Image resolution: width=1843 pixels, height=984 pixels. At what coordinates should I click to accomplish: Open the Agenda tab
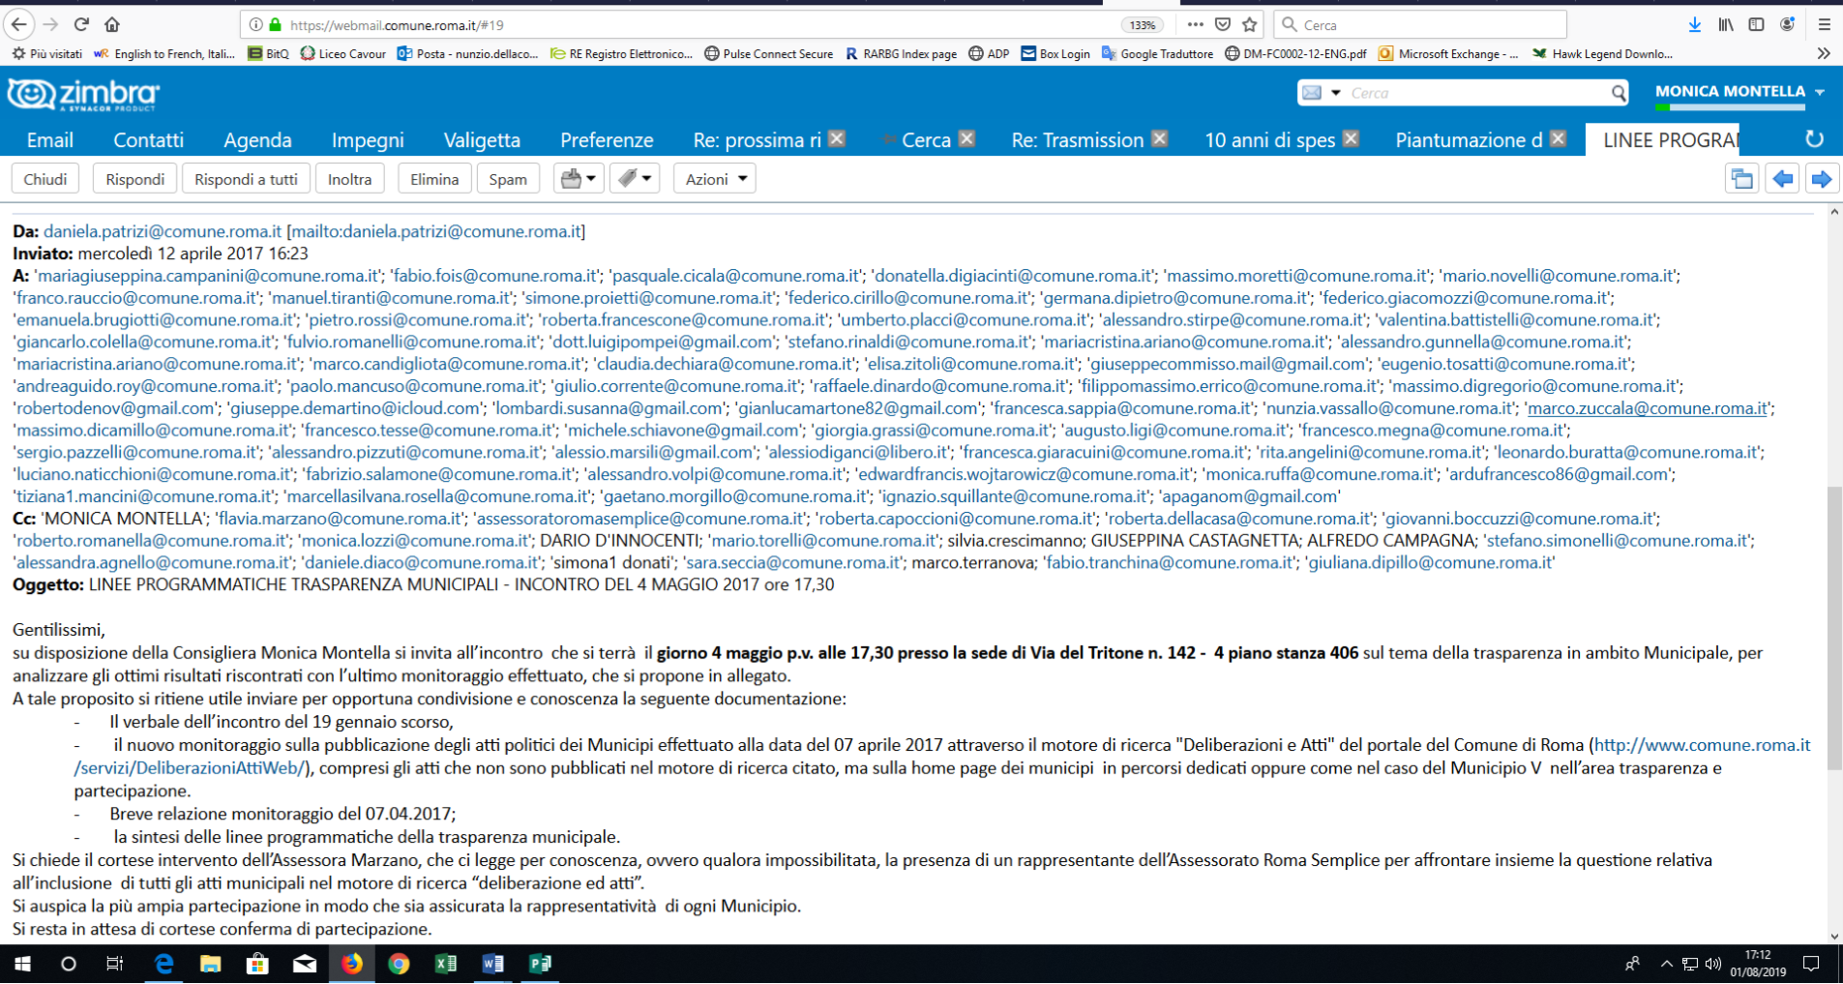coord(257,140)
